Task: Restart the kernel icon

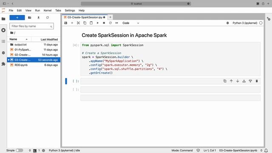Action: (110, 23)
